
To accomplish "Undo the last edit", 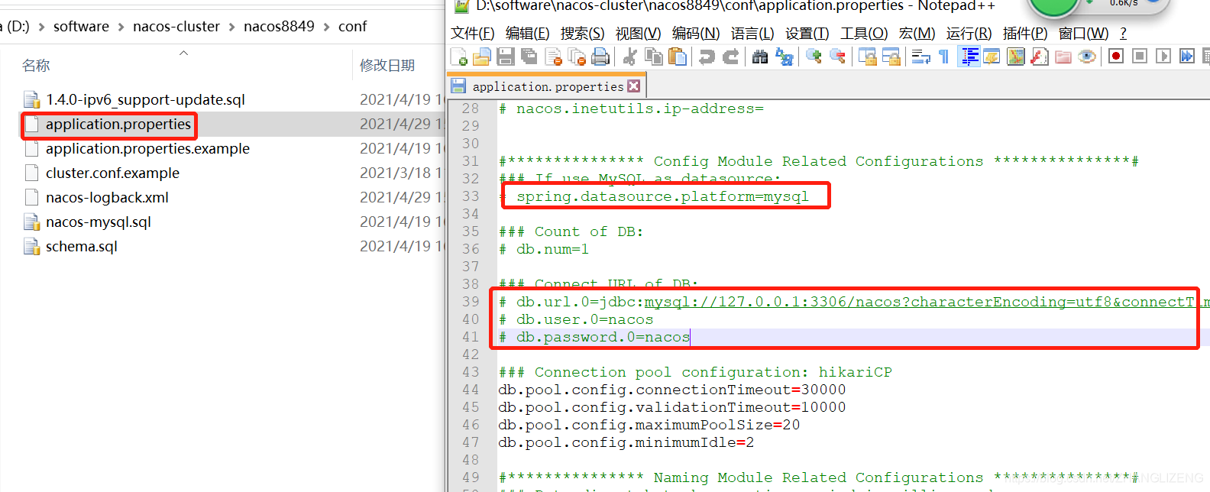I will pyautogui.click(x=707, y=57).
